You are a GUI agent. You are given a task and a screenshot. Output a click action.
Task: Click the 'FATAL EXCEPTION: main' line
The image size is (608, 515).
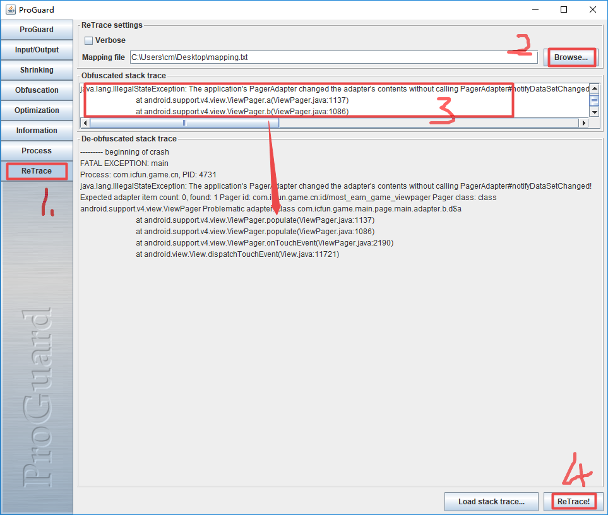click(124, 163)
